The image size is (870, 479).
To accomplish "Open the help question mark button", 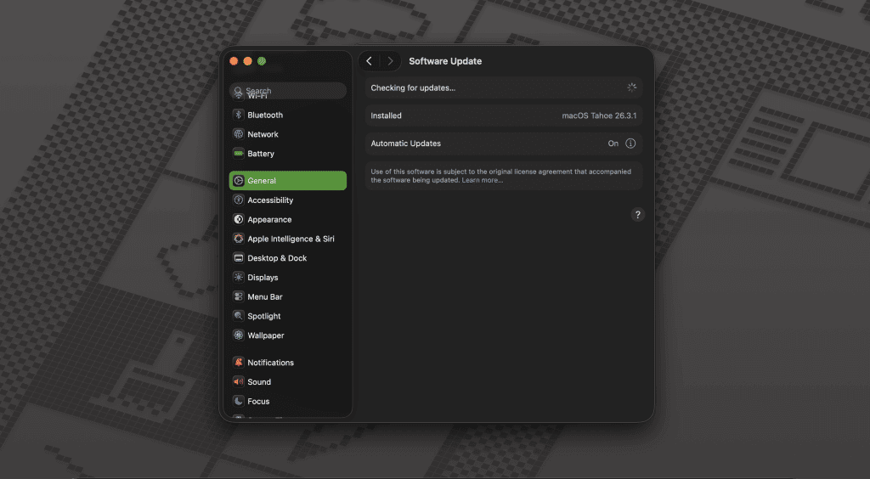I will tap(638, 215).
